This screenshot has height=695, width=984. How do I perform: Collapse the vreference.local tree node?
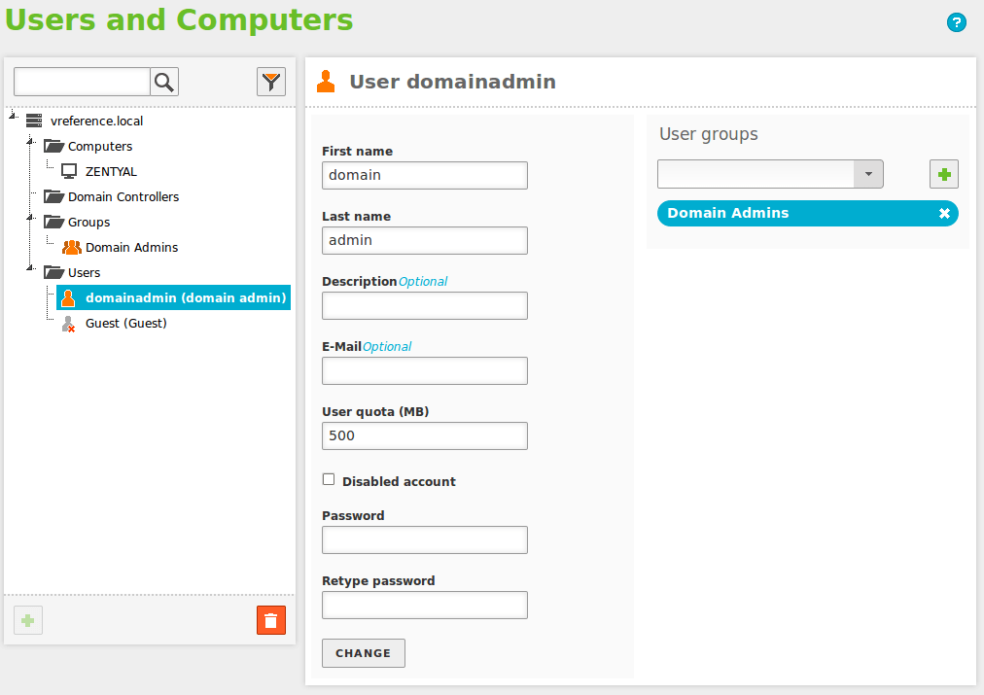pos(10,115)
